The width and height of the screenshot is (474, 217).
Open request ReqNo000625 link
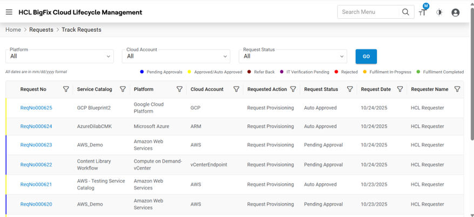pyautogui.click(x=36, y=108)
